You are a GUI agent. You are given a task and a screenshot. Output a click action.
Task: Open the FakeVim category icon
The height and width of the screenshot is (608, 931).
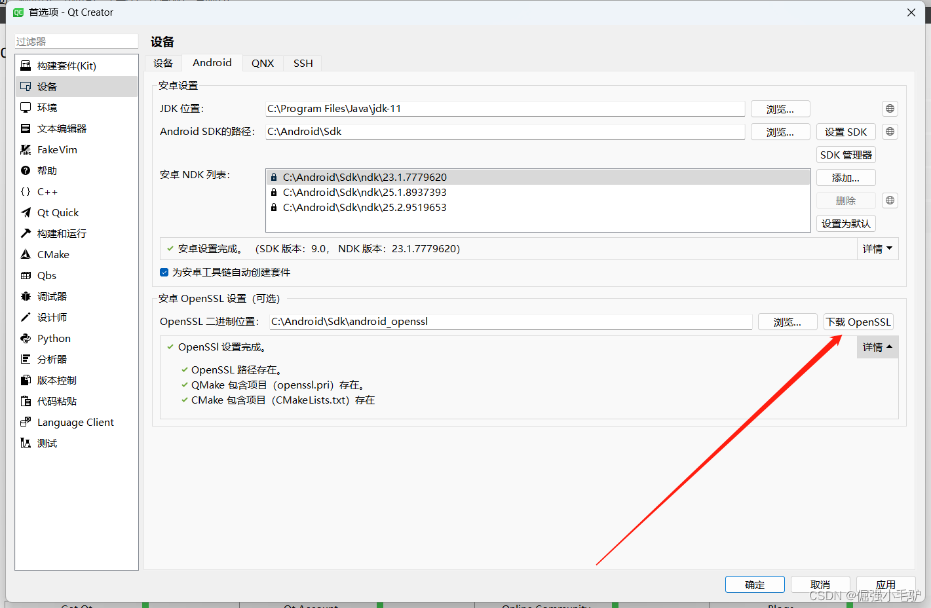point(26,149)
